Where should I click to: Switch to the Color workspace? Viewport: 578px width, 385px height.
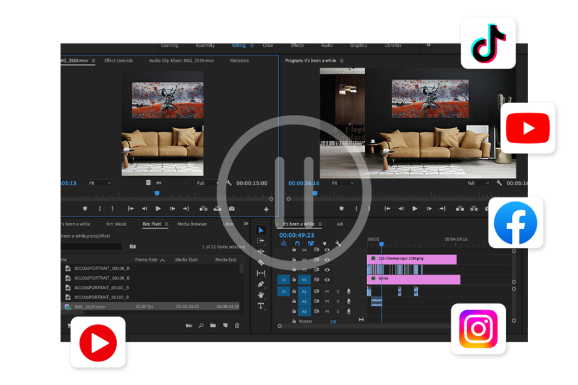coord(268,45)
